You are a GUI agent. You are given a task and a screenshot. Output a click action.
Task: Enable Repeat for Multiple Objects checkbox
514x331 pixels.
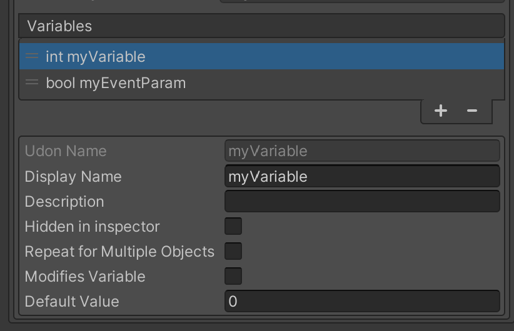(x=233, y=251)
